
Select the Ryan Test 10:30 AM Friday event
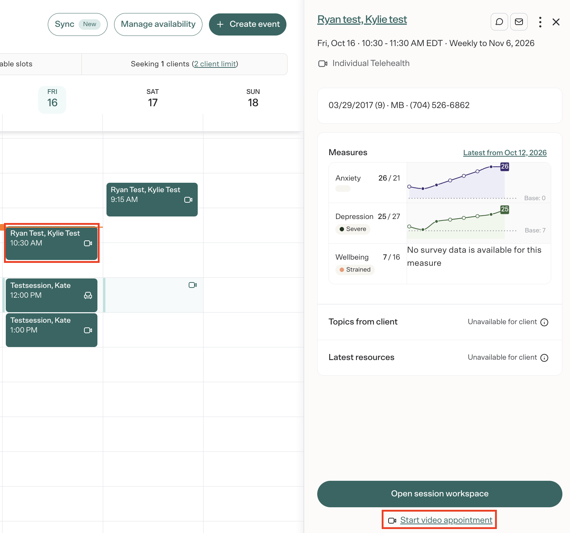(x=52, y=243)
